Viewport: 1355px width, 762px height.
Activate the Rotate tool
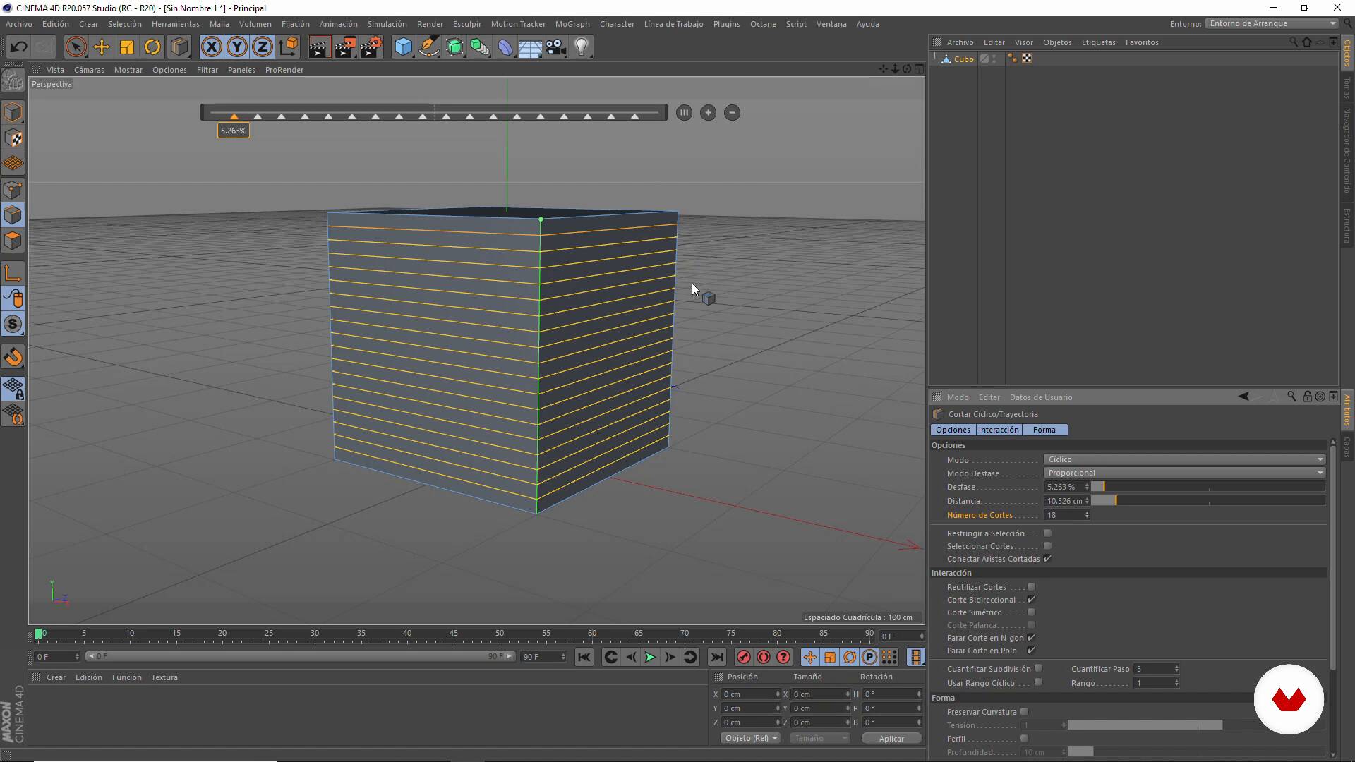tap(152, 47)
